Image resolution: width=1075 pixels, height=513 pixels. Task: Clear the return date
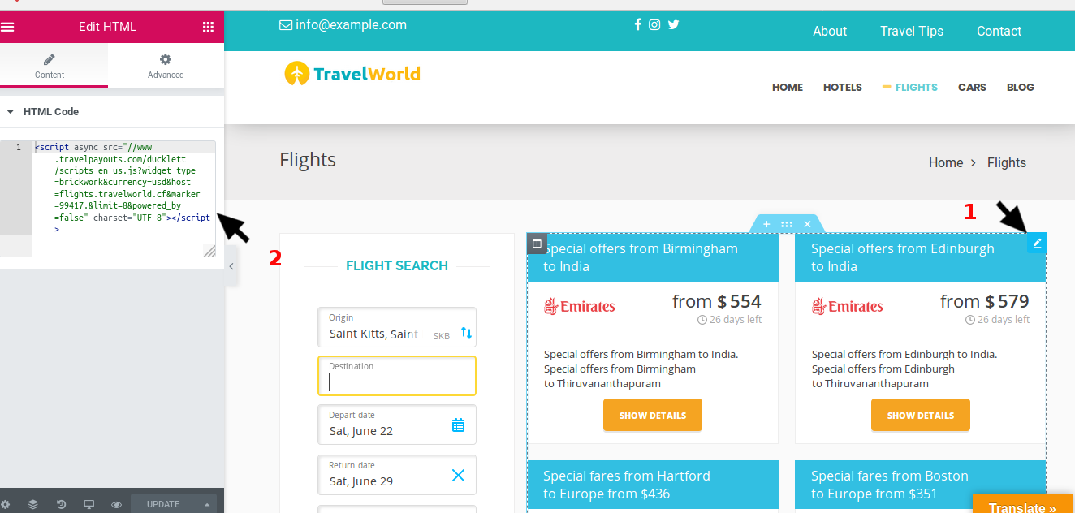[458, 475]
